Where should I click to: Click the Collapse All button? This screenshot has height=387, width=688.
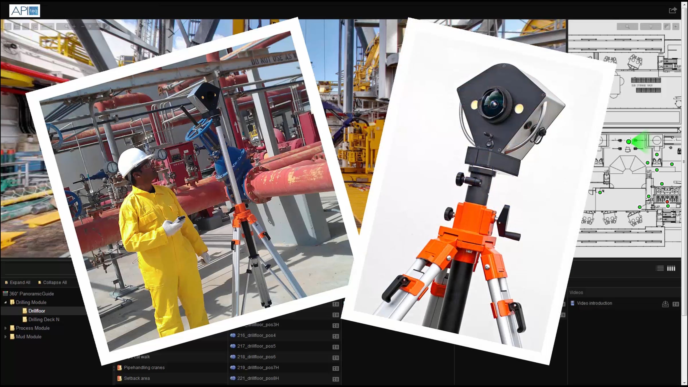(52, 282)
